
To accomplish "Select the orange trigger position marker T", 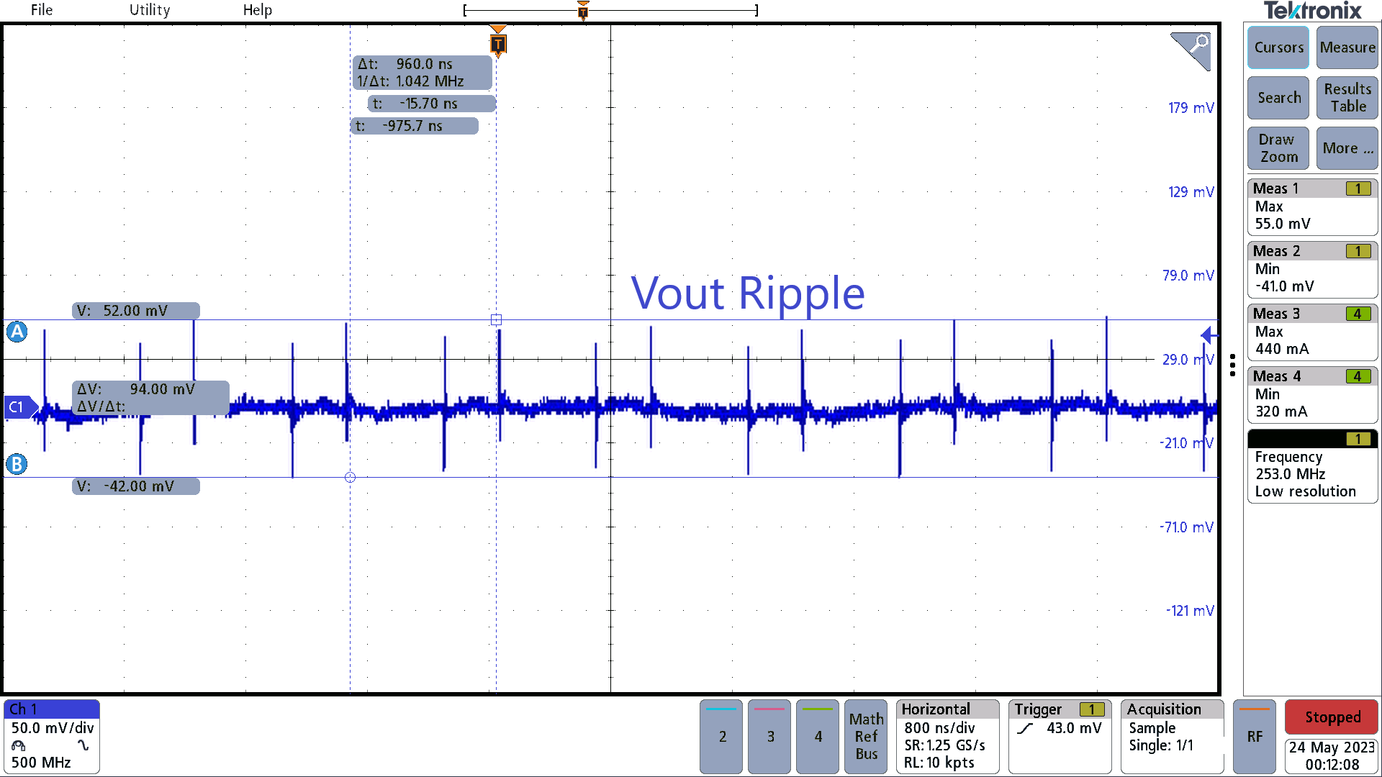I will [498, 43].
